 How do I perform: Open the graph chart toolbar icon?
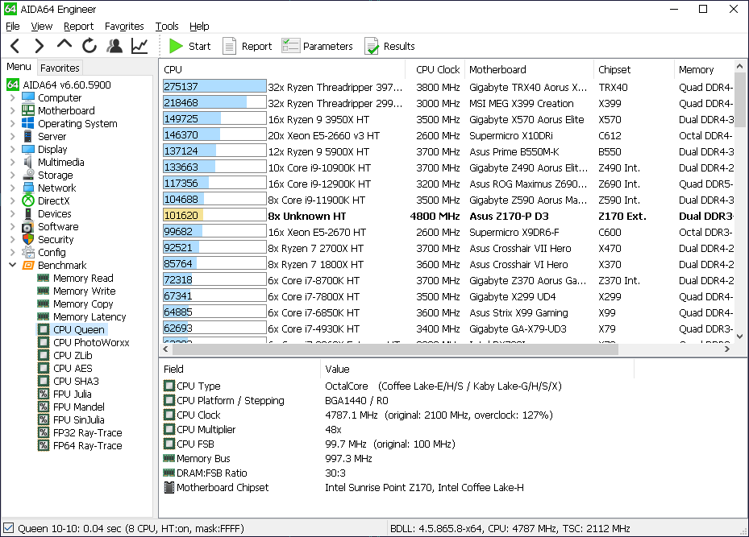point(139,46)
